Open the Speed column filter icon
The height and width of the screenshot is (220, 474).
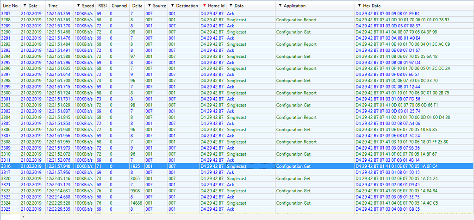point(78,6)
